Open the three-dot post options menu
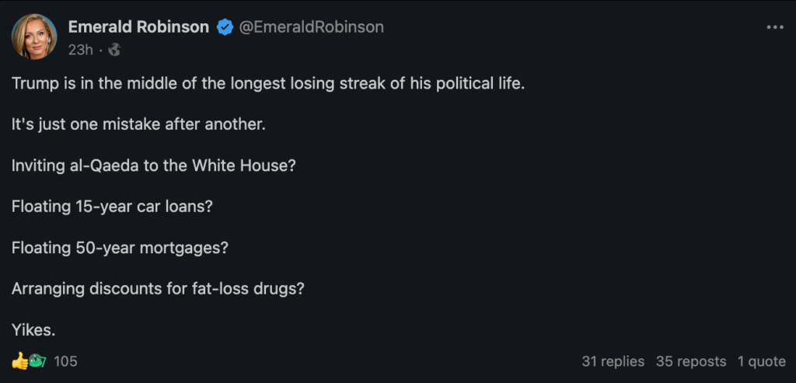Image resolution: width=796 pixels, height=383 pixels. [x=774, y=27]
